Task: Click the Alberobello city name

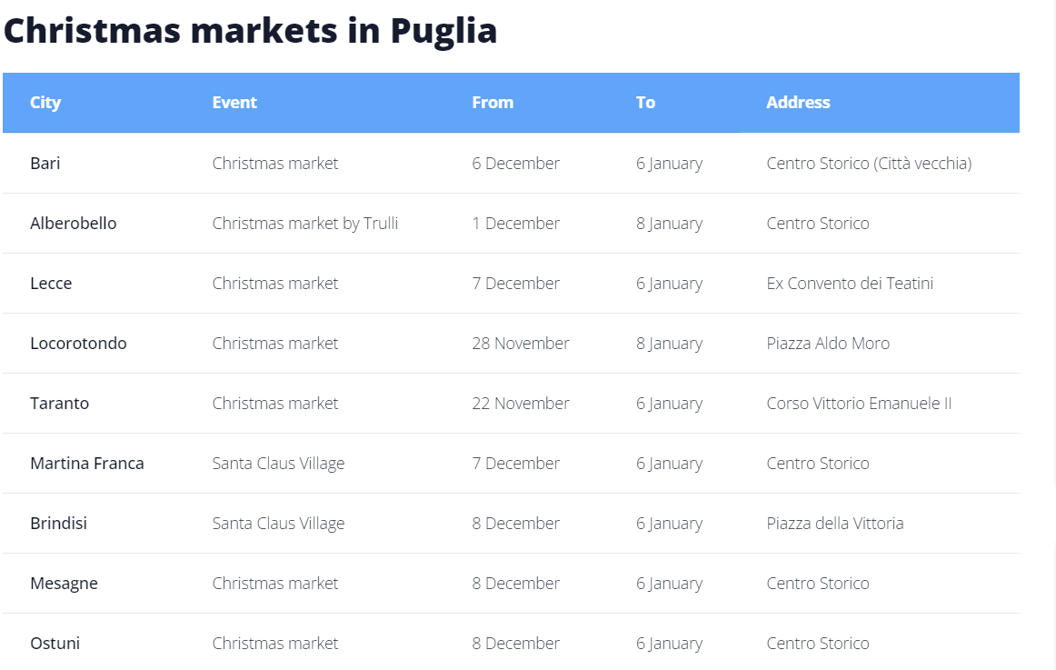Action: point(73,224)
